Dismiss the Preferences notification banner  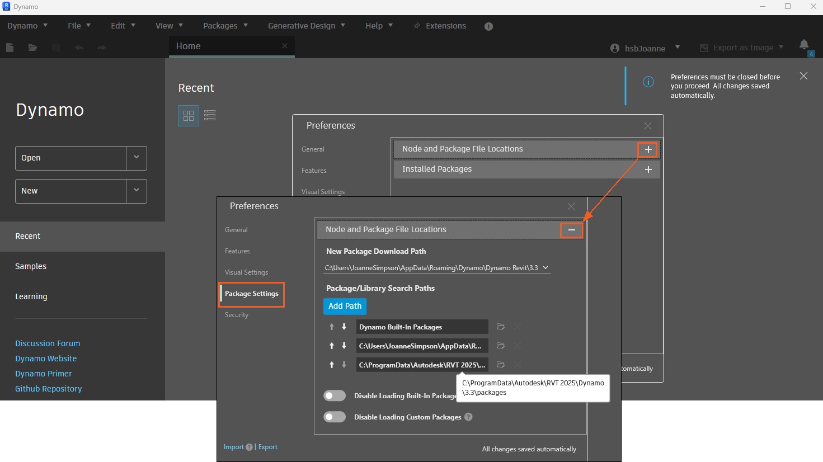click(x=803, y=76)
